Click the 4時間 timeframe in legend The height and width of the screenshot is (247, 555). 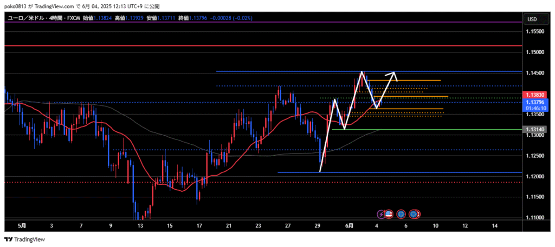pos(54,18)
